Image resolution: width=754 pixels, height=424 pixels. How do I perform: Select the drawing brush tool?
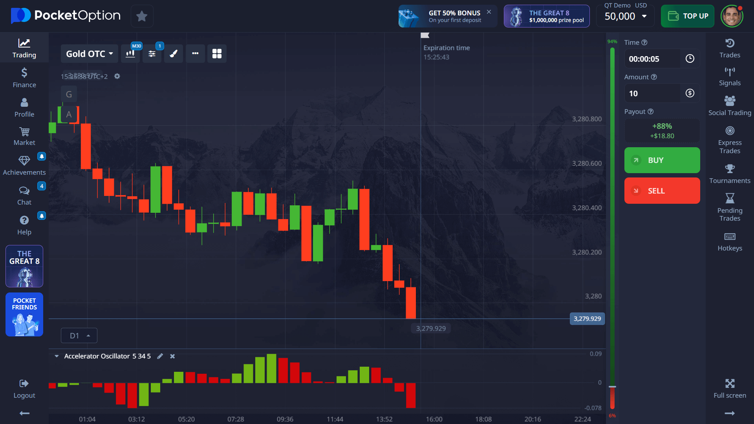(x=174, y=54)
